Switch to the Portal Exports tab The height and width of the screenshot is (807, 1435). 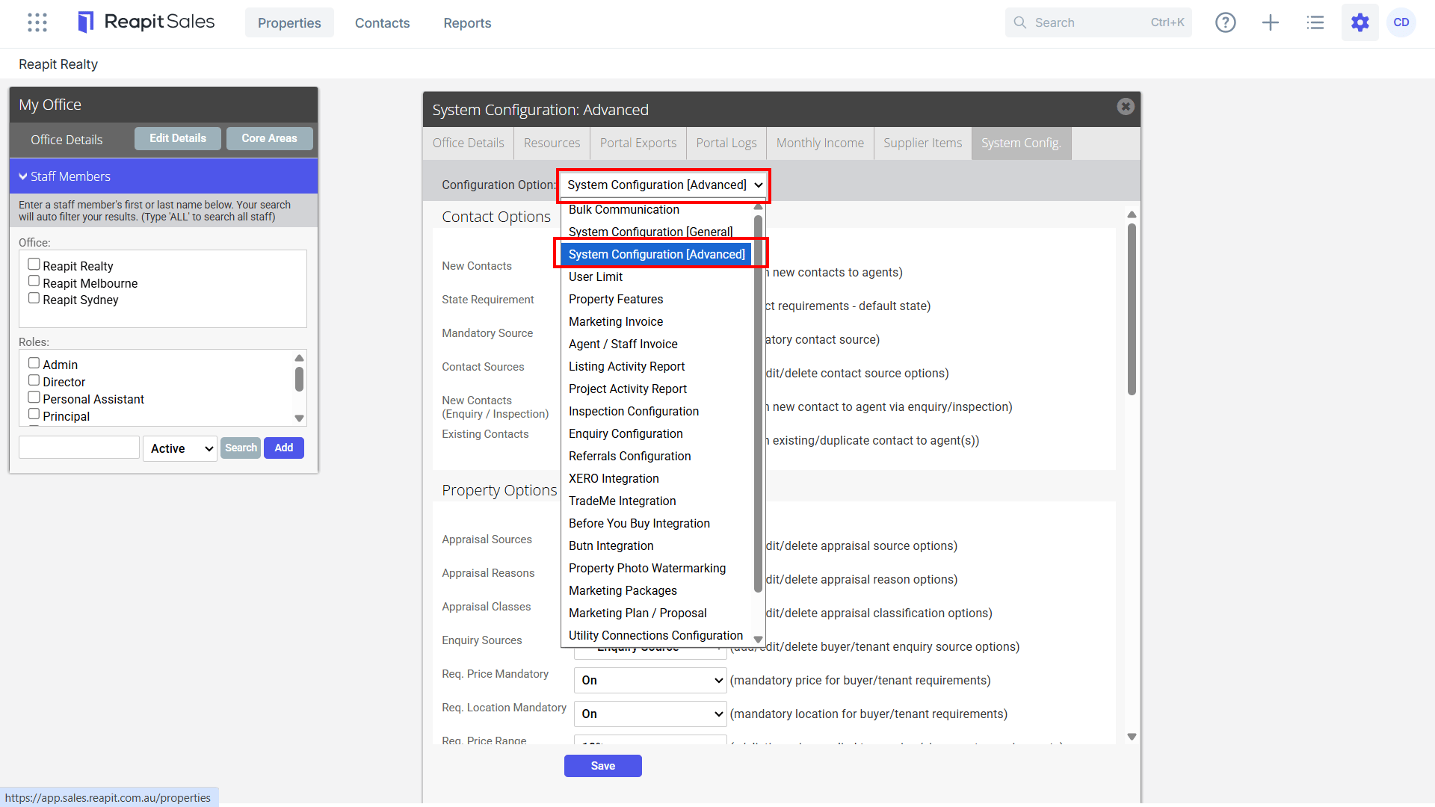pos(638,143)
